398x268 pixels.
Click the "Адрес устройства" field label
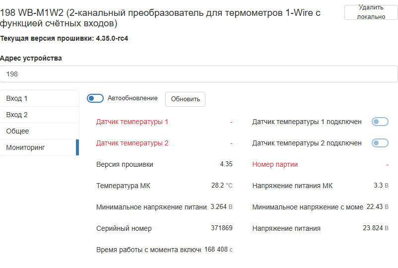point(31,58)
